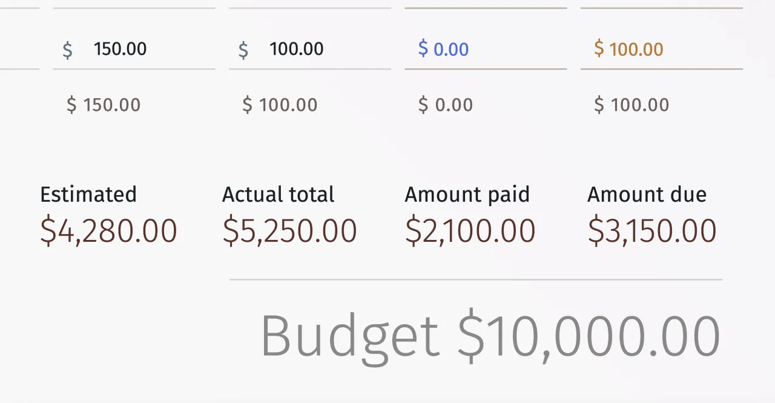The width and height of the screenshot is (775, 403).
Task: Select the blue 0.00 paid amount
Action: tap(451, 49)
